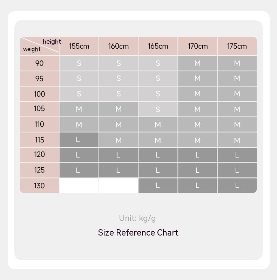Screen dimensions: 277x280
Task: Click the height/weight corner header cell
Action: coord(40,46)
